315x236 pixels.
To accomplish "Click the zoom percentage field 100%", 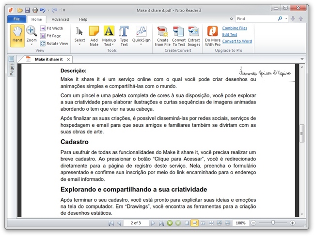I will [x=240, y=223].
